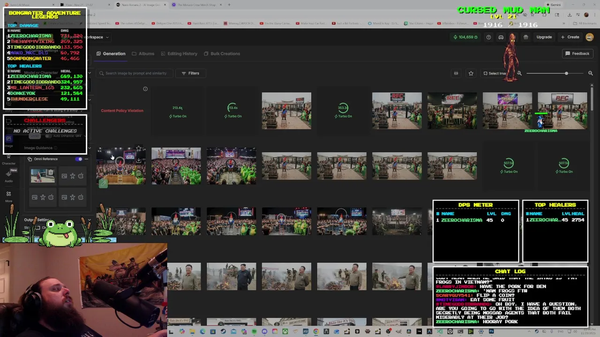This screenshot has width=600, height=337.
Task: Expand the Image Guidance section chevron
Action: 89,148
